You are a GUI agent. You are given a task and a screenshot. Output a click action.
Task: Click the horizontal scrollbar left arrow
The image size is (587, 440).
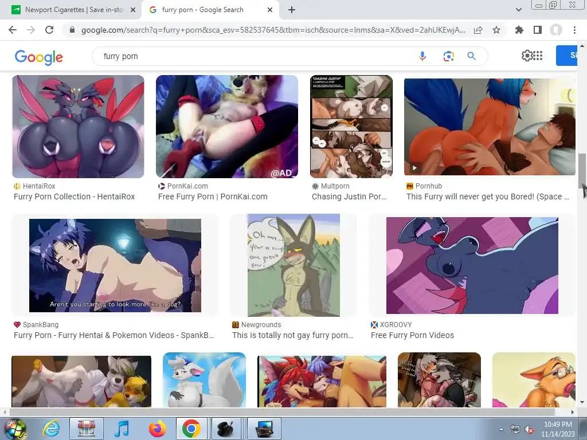point(5,412)
